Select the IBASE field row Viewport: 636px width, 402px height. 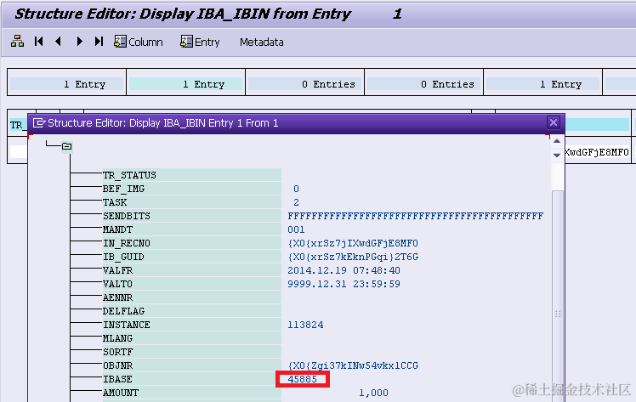point(192,379)
